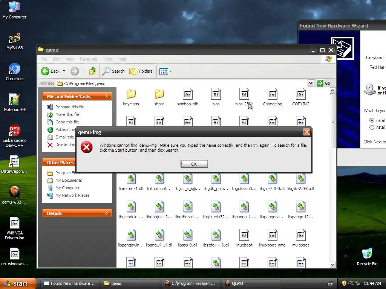
Task: Select second Install radio option in wizard
Action: (372, 127)
